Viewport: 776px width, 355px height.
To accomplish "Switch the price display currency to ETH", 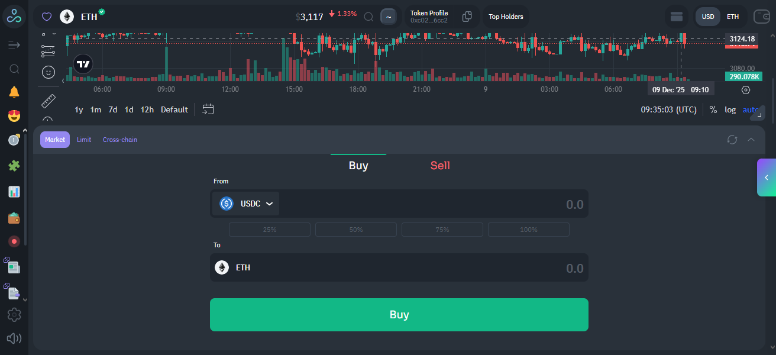I will click(x=733, y=17).
